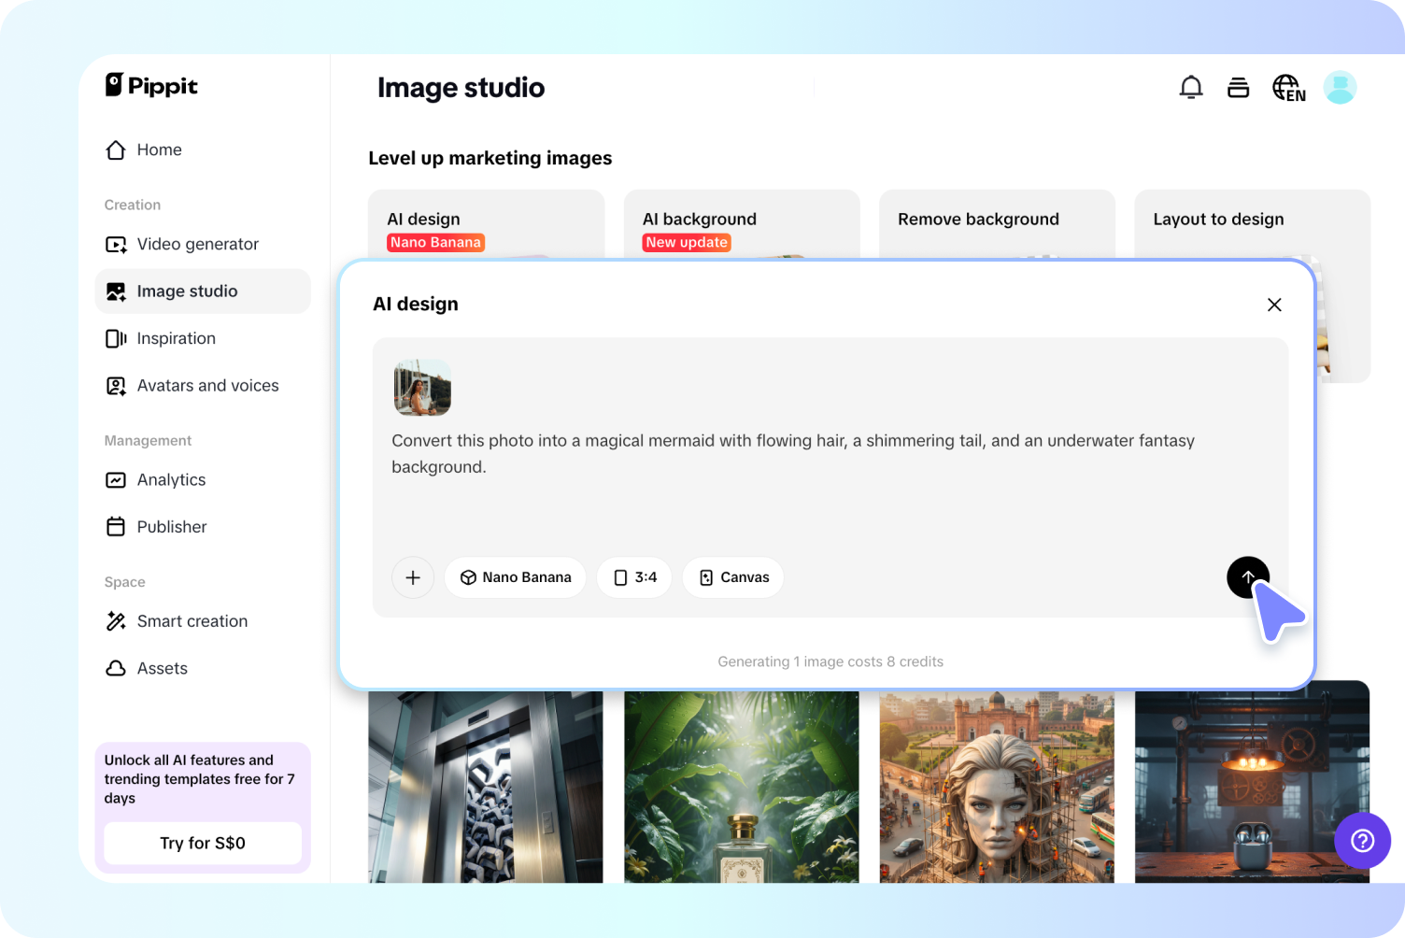Image resolution: width=1405 pixels, height=938 pixels.
Task: Click the Image studio icon
Action: pyautogui.click(x=116, y=291)
